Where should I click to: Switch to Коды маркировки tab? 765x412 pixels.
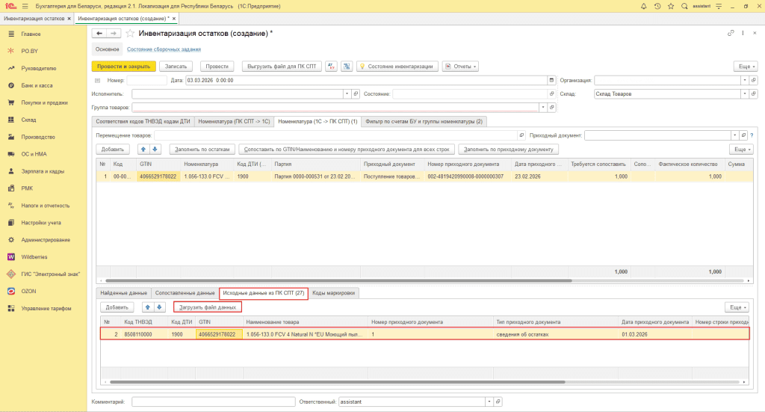click(x=333, y=293)
